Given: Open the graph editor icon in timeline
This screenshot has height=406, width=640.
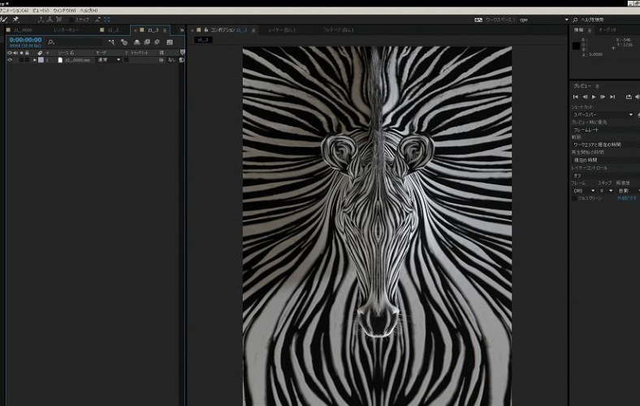Looking at the screenshot, I should click(x=170, y=42).
